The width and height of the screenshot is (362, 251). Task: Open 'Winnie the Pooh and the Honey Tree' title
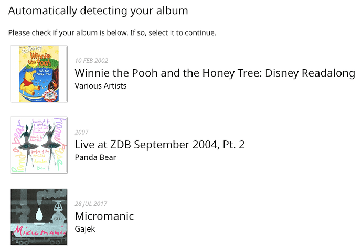[215, 73]
